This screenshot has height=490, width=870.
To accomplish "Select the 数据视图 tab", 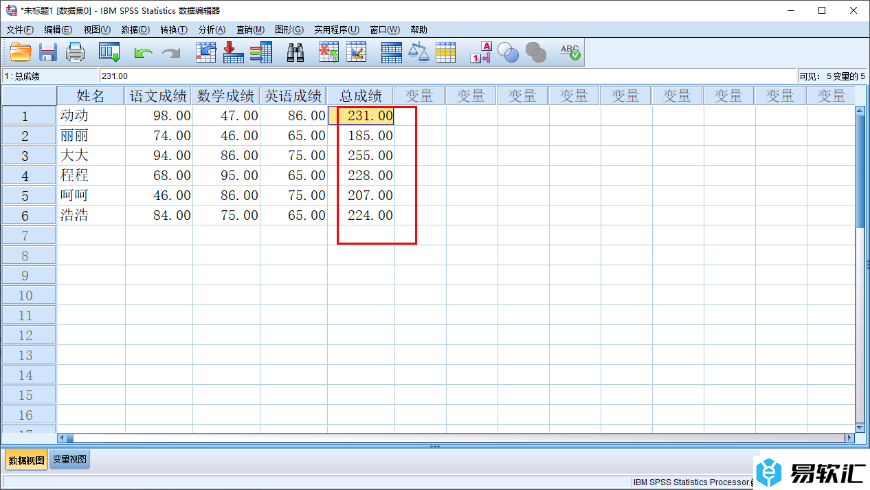I will 26,460.
